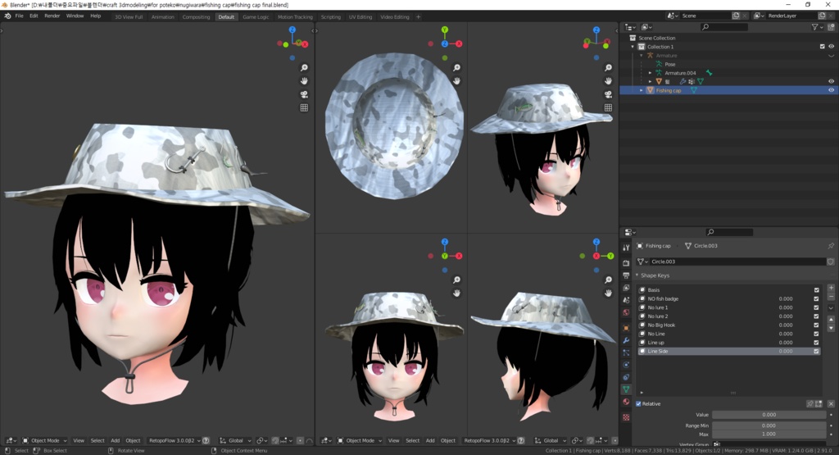Viewport: 839px width, 455px height.
Task: Expand the Fishing cap outliner item
Action: point(642,90)
